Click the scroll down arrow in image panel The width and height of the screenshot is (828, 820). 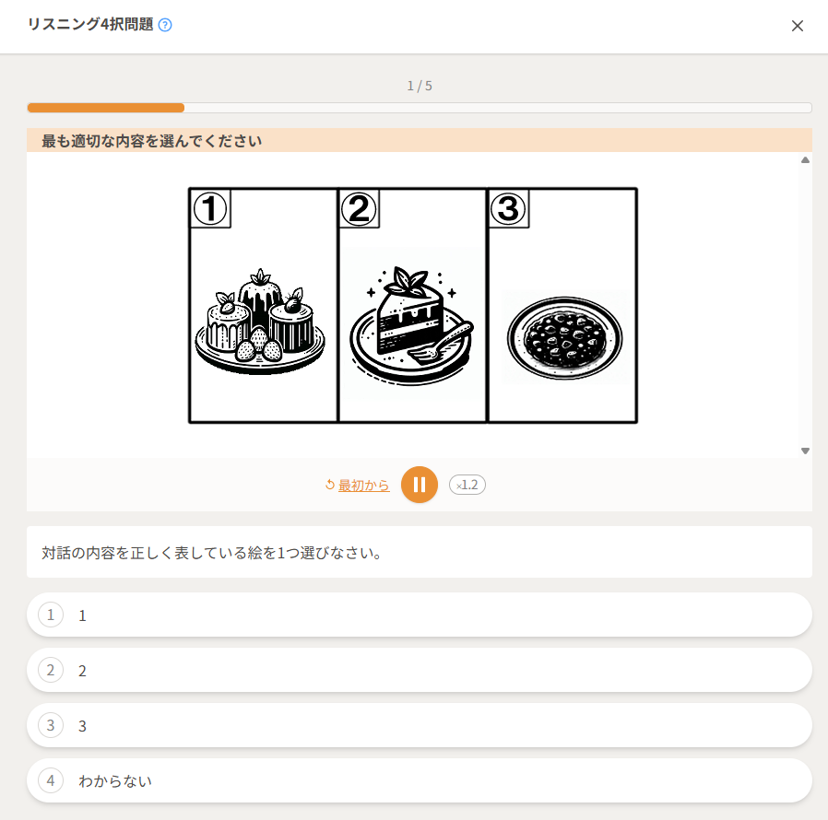805,451
